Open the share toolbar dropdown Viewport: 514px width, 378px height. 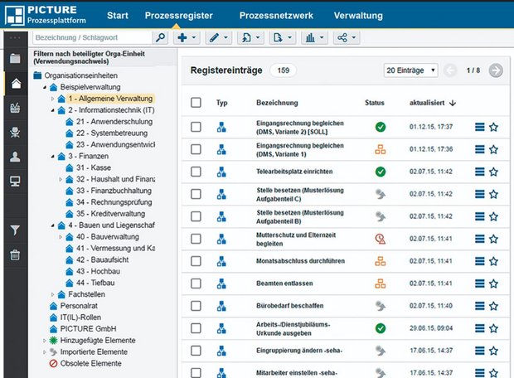pyautogui.click(x=347, y=37)
